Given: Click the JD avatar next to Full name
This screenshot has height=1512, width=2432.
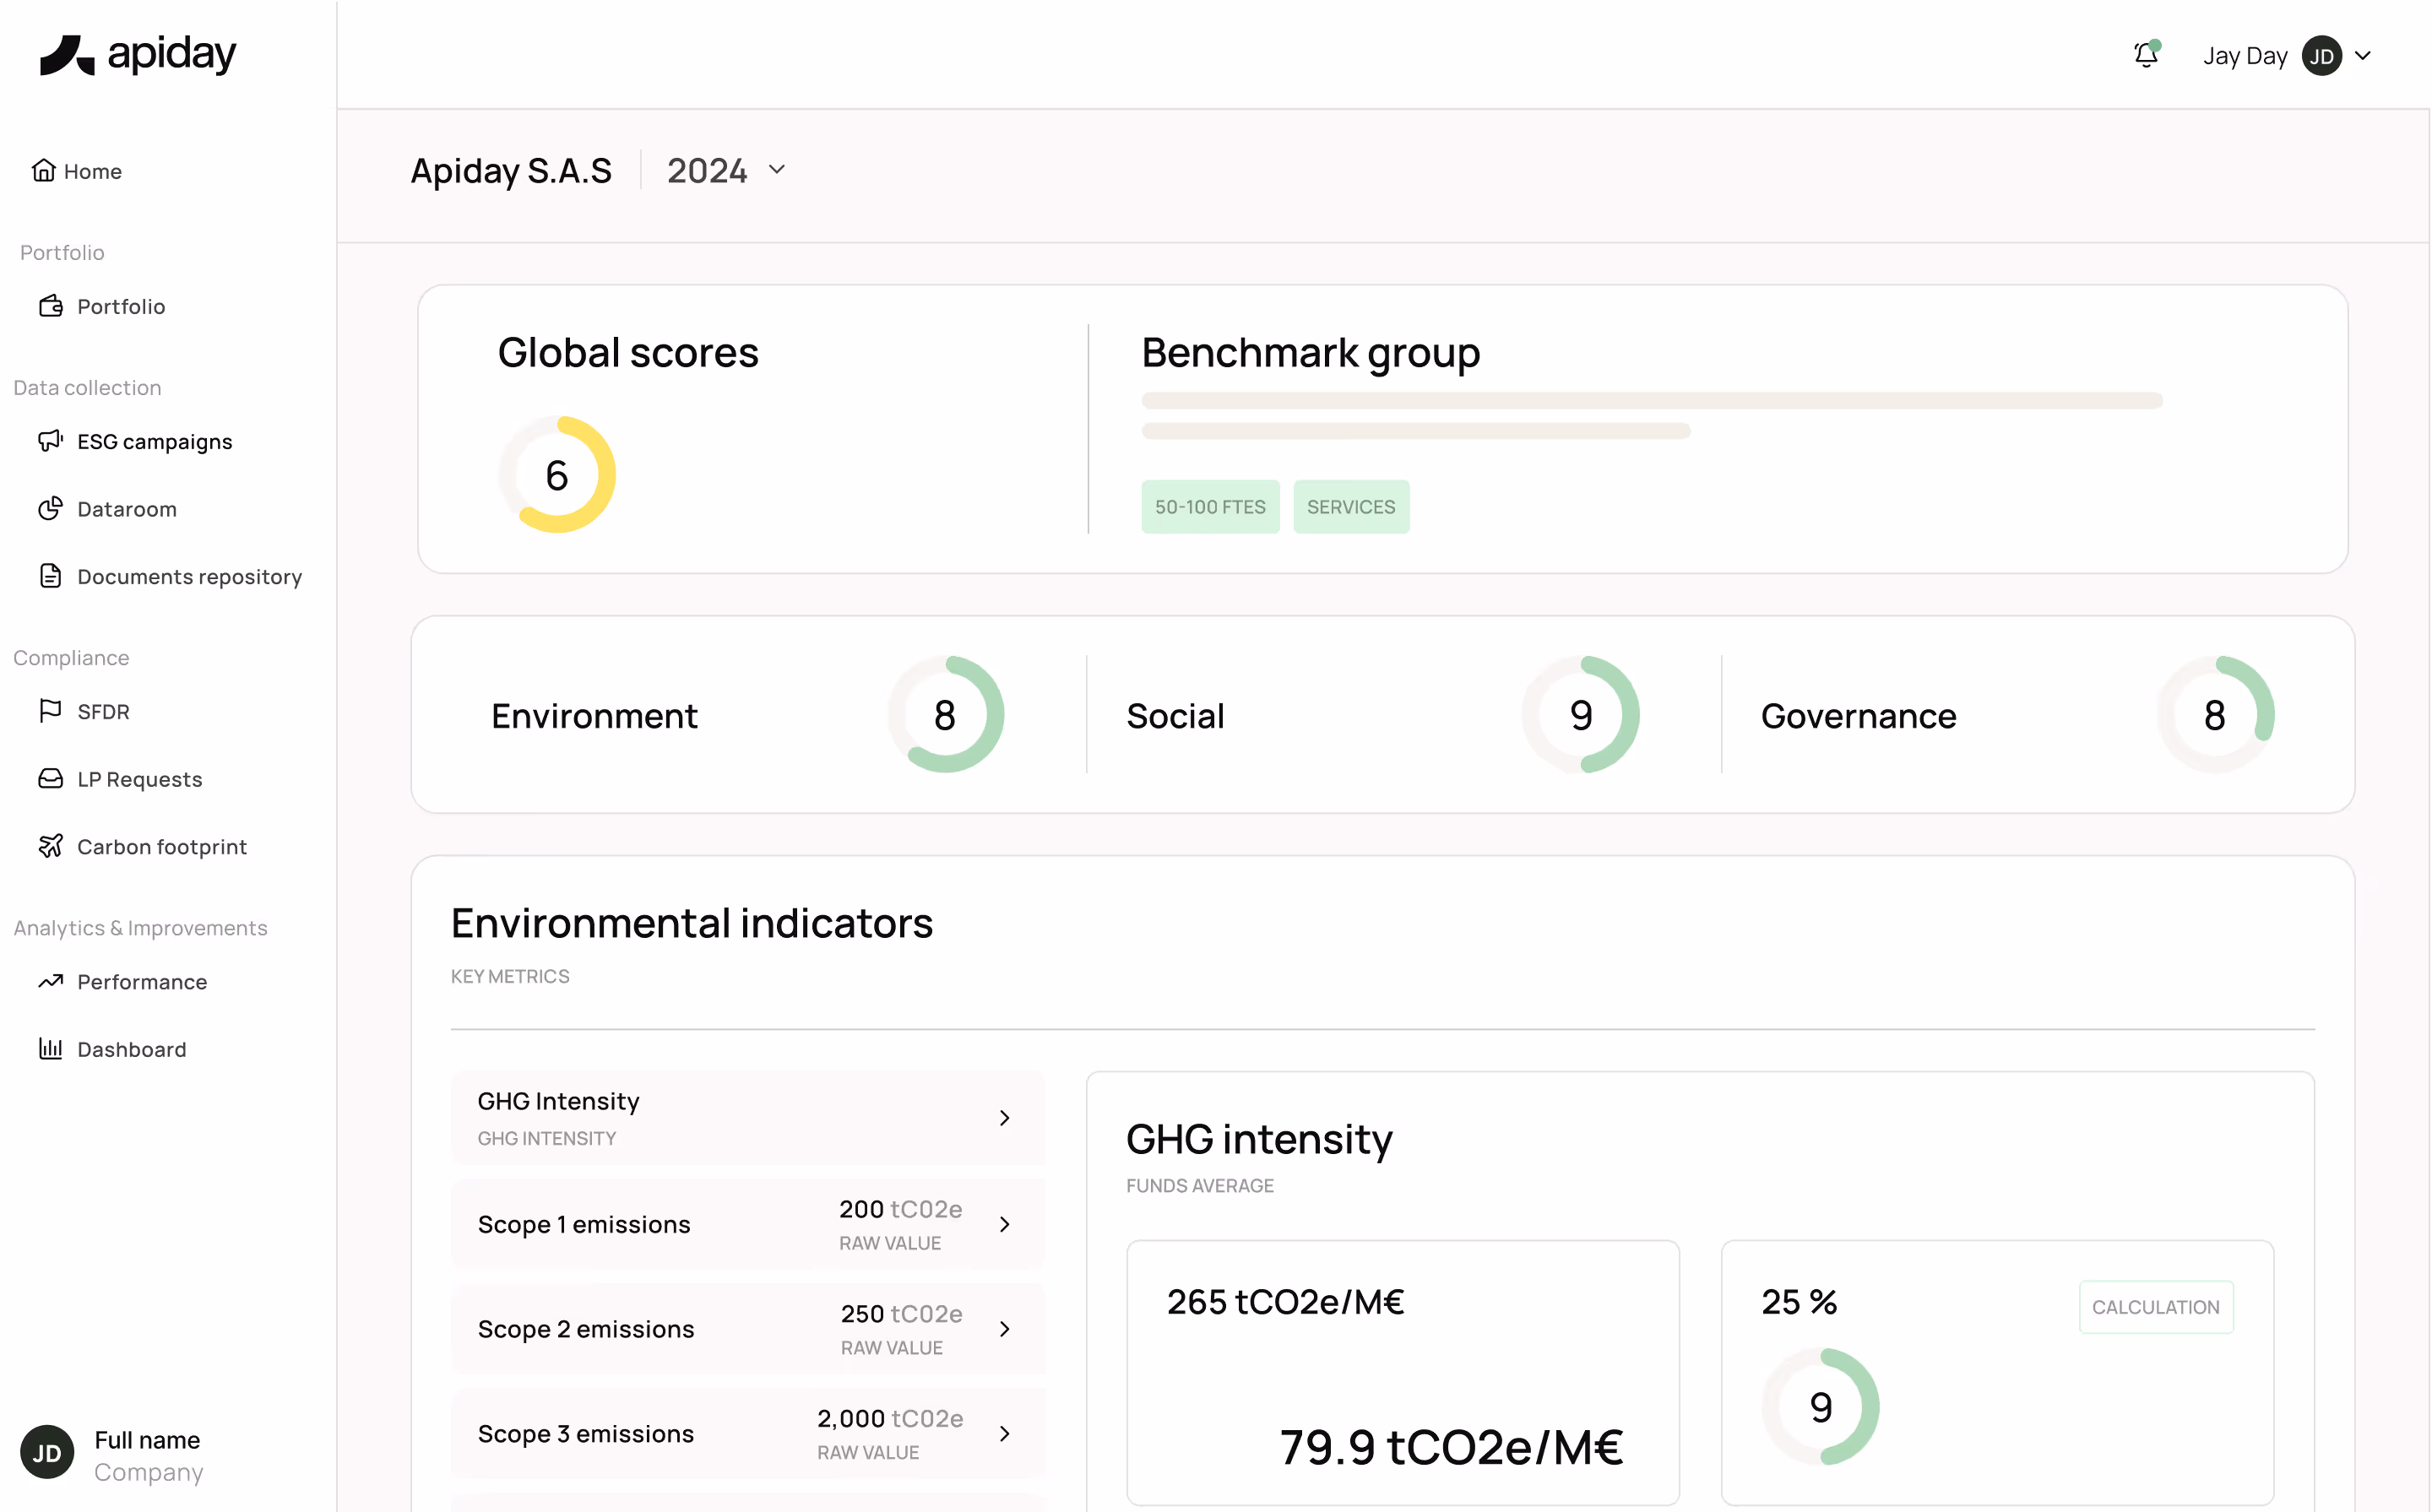Looking at the screenshot, I should tap(47, 1453).
